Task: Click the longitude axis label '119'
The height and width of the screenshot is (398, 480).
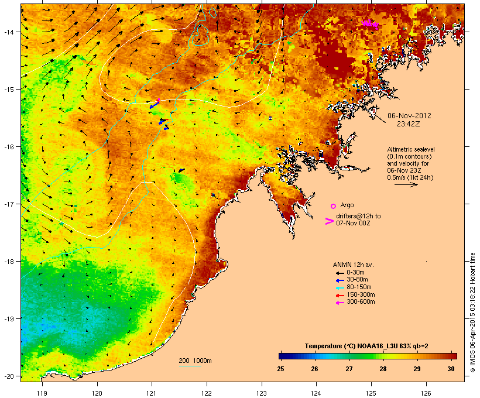Action: click(x=42, y=393)
